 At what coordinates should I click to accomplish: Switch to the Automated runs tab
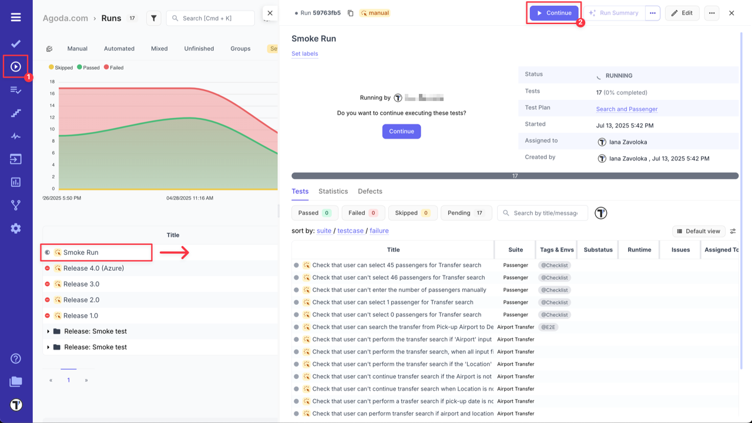pyautogui.click(x=119, y=48)
